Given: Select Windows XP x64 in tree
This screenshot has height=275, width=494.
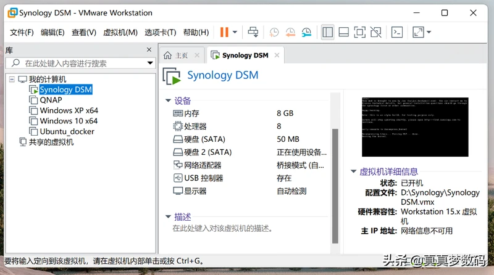Looking at the screenshot, I should (x=69, y=110).
